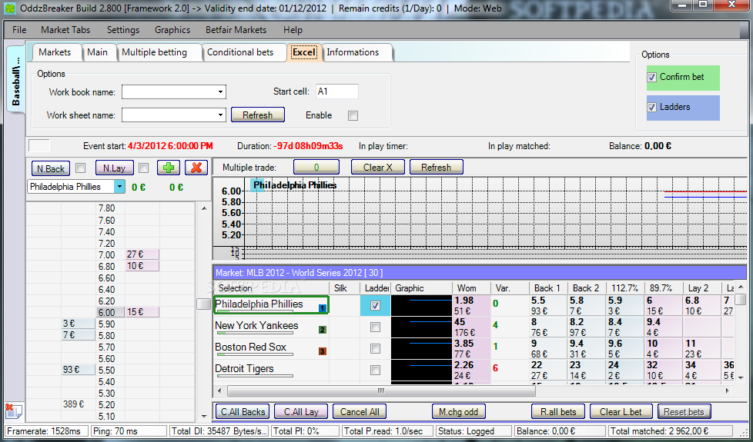Screen dimensions: 753x442
Task: Click the Reset bets button
Action: 684,411
